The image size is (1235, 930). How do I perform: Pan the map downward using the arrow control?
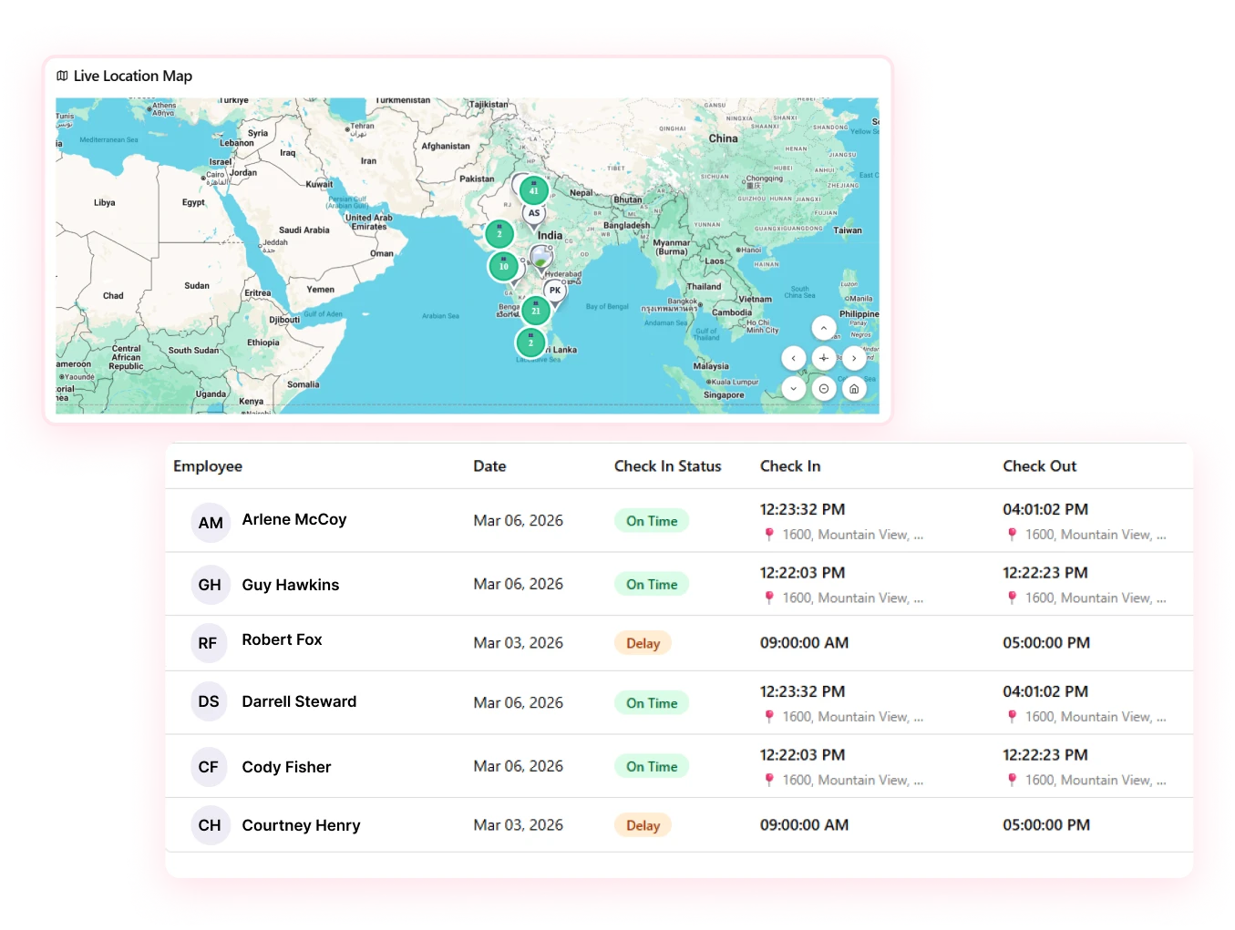793,387
